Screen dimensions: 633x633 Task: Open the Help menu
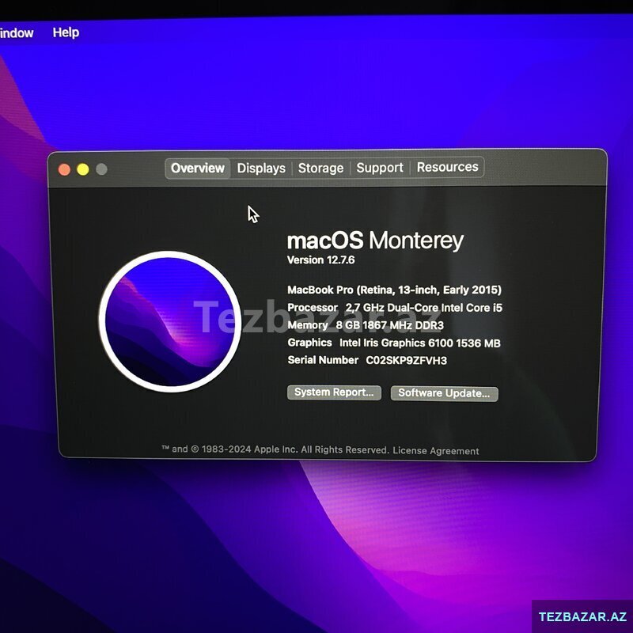pyautogui.click(x=66, y=32)
